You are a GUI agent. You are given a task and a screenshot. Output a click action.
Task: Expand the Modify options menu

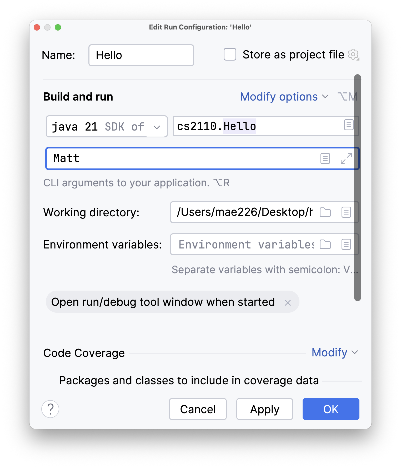(284, 97)
